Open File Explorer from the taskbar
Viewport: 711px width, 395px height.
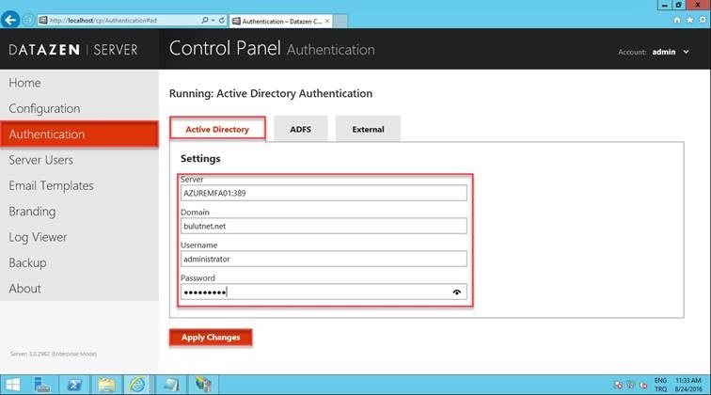106,385
